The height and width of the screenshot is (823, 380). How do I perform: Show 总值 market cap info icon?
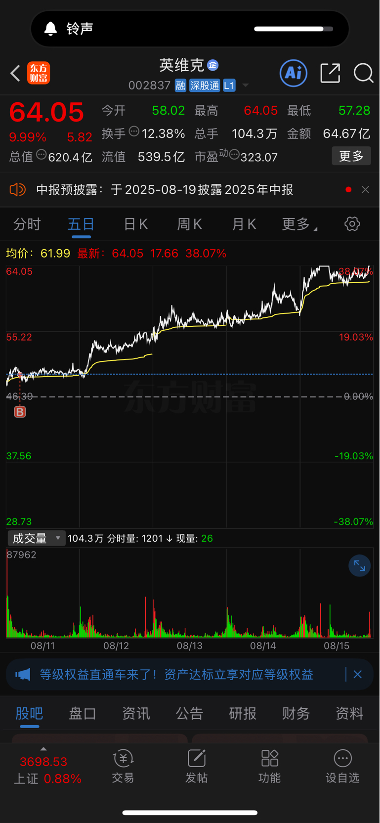point(42,155)
